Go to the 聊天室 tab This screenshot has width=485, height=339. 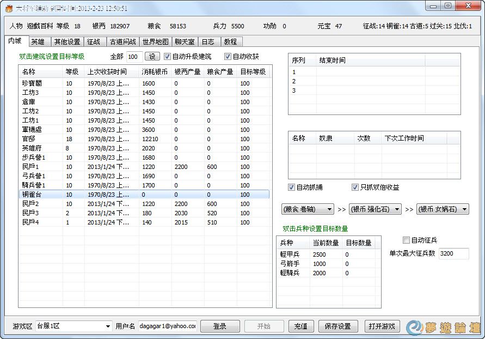click(185, 42)
